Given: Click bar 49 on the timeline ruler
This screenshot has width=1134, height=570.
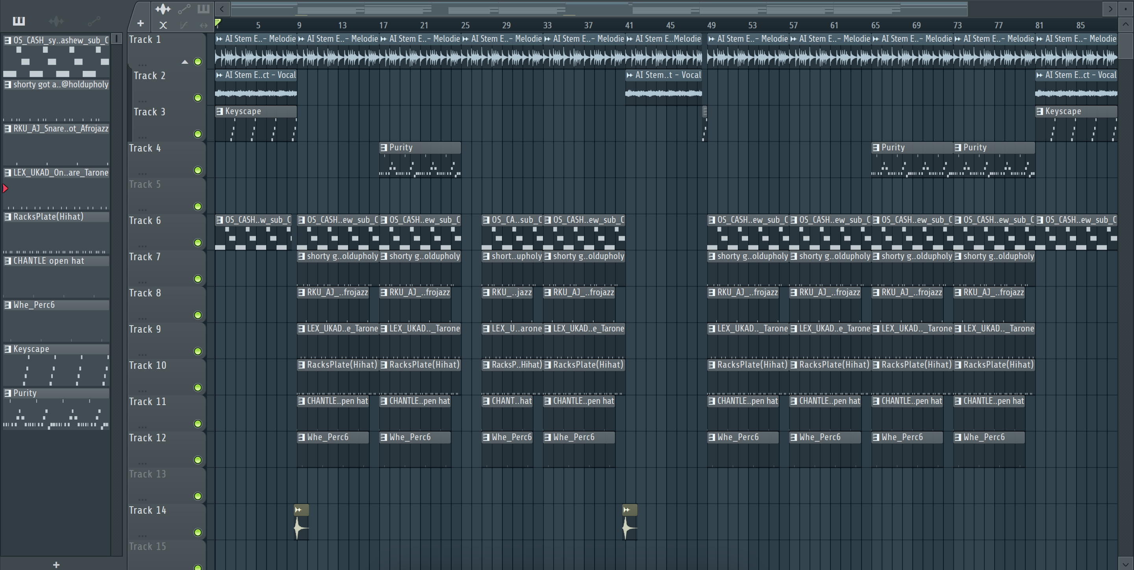Looking at the screenshot, I should [712, 25].
